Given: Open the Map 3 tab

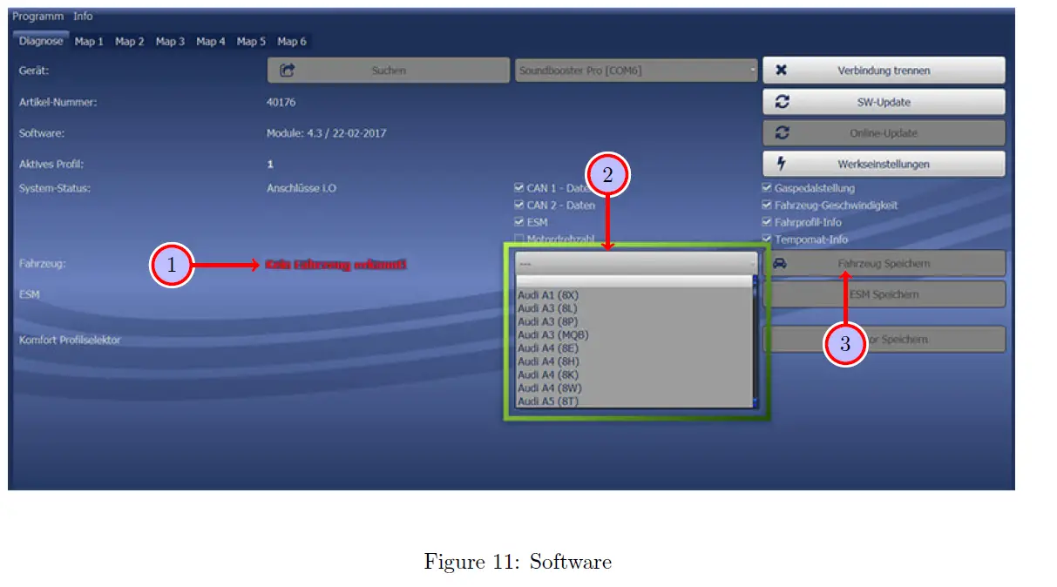Looking at the screenshot, I should 170,41.
